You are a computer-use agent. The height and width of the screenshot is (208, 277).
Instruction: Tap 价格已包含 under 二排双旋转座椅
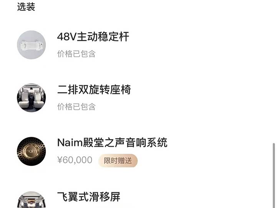click(76, 107)
